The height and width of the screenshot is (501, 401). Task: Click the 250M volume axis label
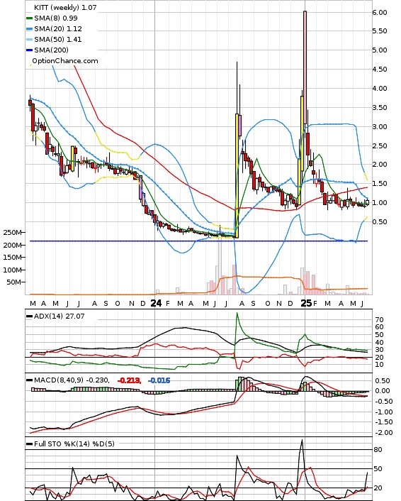coord(12,233)
